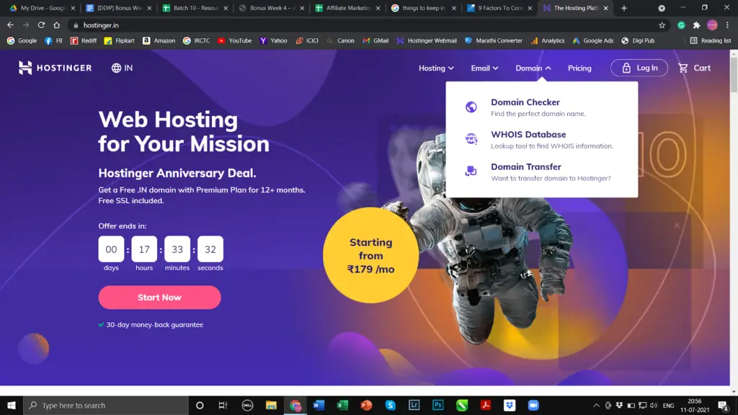The height and width of the screenshot is (415, 738).
Task: Open Analytics bookmark
Action: (x=548, y=40)
